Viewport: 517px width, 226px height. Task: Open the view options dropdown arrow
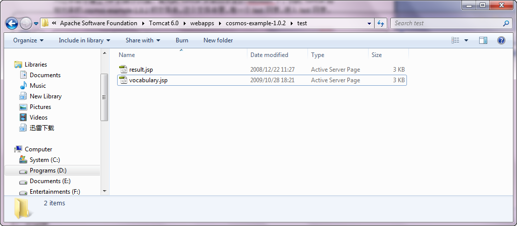click(x=466, y=40)
